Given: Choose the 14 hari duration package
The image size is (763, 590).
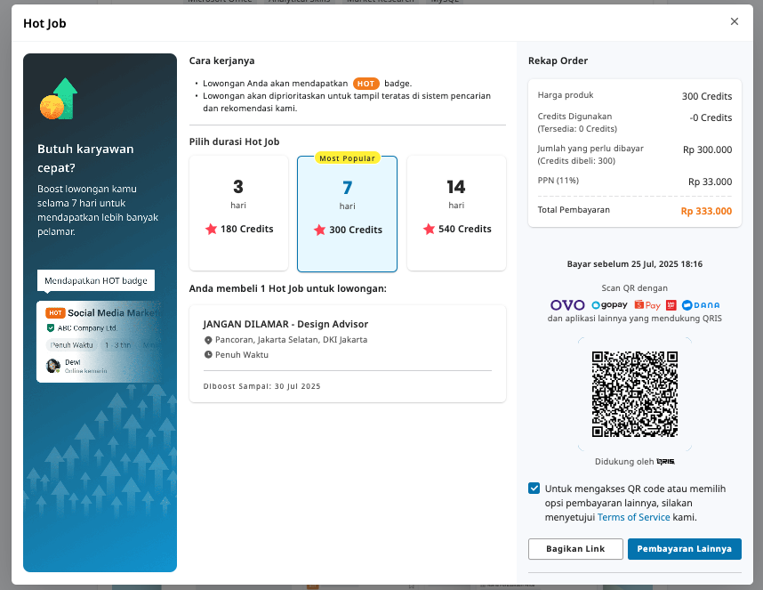Looking at the screenshot, I should 456,213.
